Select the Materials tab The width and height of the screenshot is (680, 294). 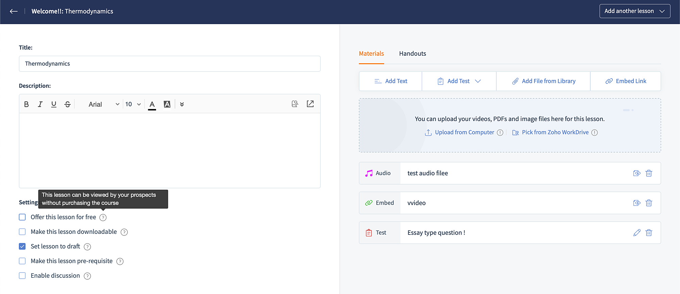(x=371, y=54)
